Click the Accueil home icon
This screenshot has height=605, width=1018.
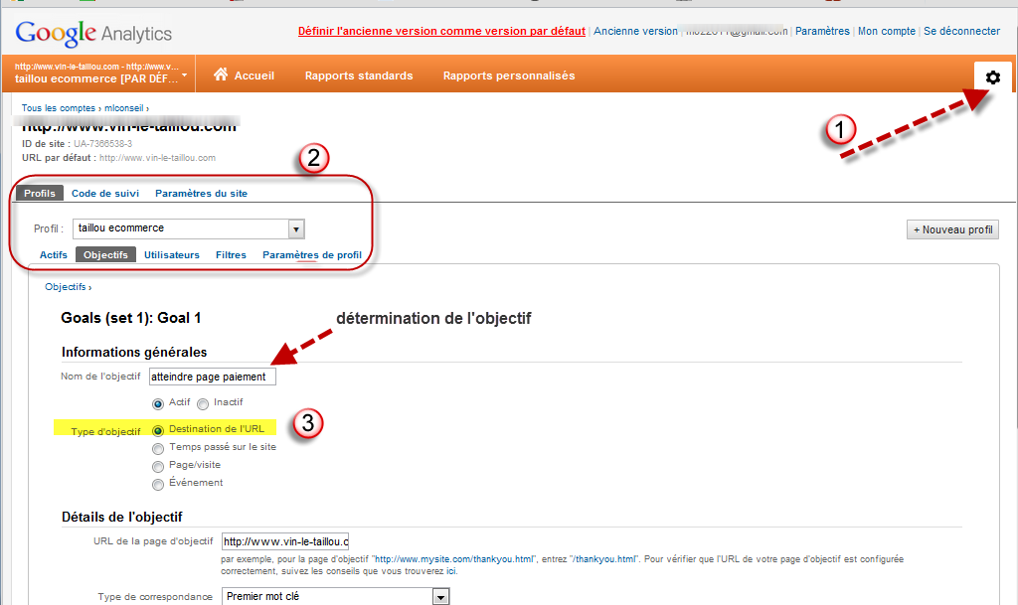221,75
